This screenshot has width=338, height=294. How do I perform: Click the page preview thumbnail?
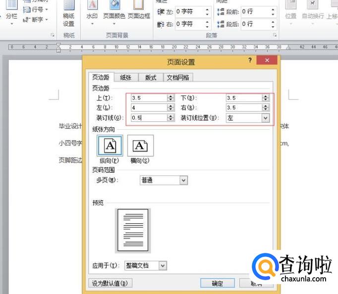[x=133, y=231]
